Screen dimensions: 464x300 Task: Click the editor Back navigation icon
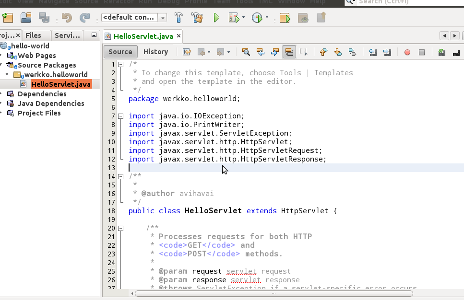[x=201, y=52]
